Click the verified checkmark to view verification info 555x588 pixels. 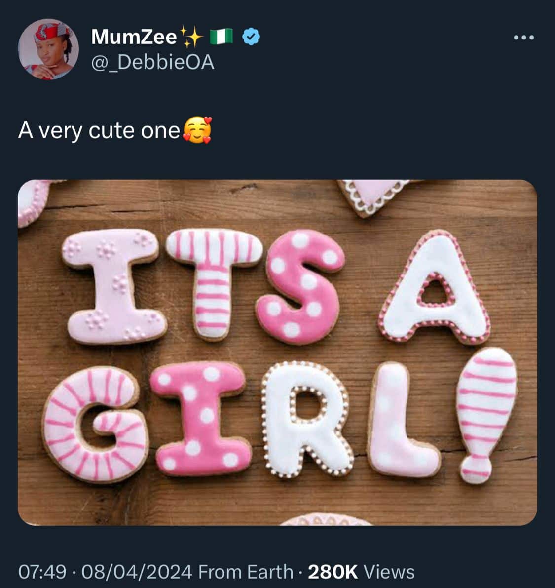point(251,37)
